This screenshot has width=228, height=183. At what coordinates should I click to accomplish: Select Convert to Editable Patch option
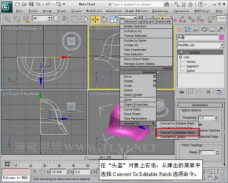(177, 133)
